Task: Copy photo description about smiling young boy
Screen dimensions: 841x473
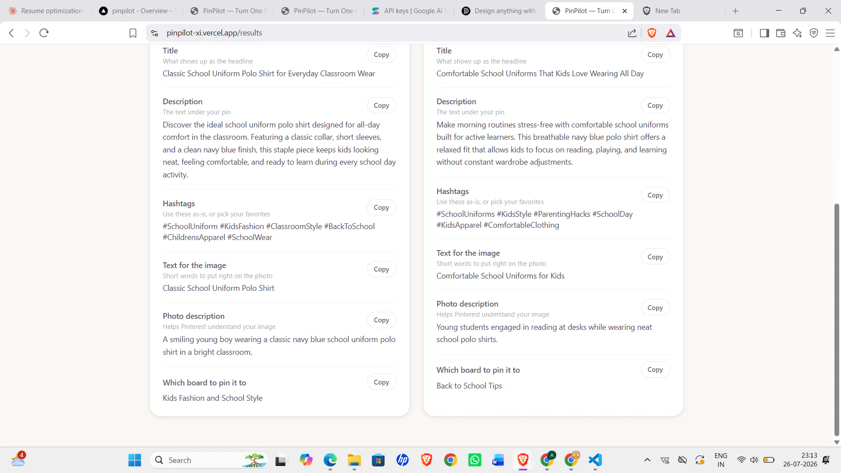Action: (382, 320)
